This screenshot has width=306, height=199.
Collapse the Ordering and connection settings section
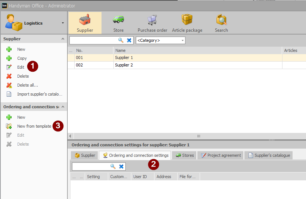click(x=63, y=107)
